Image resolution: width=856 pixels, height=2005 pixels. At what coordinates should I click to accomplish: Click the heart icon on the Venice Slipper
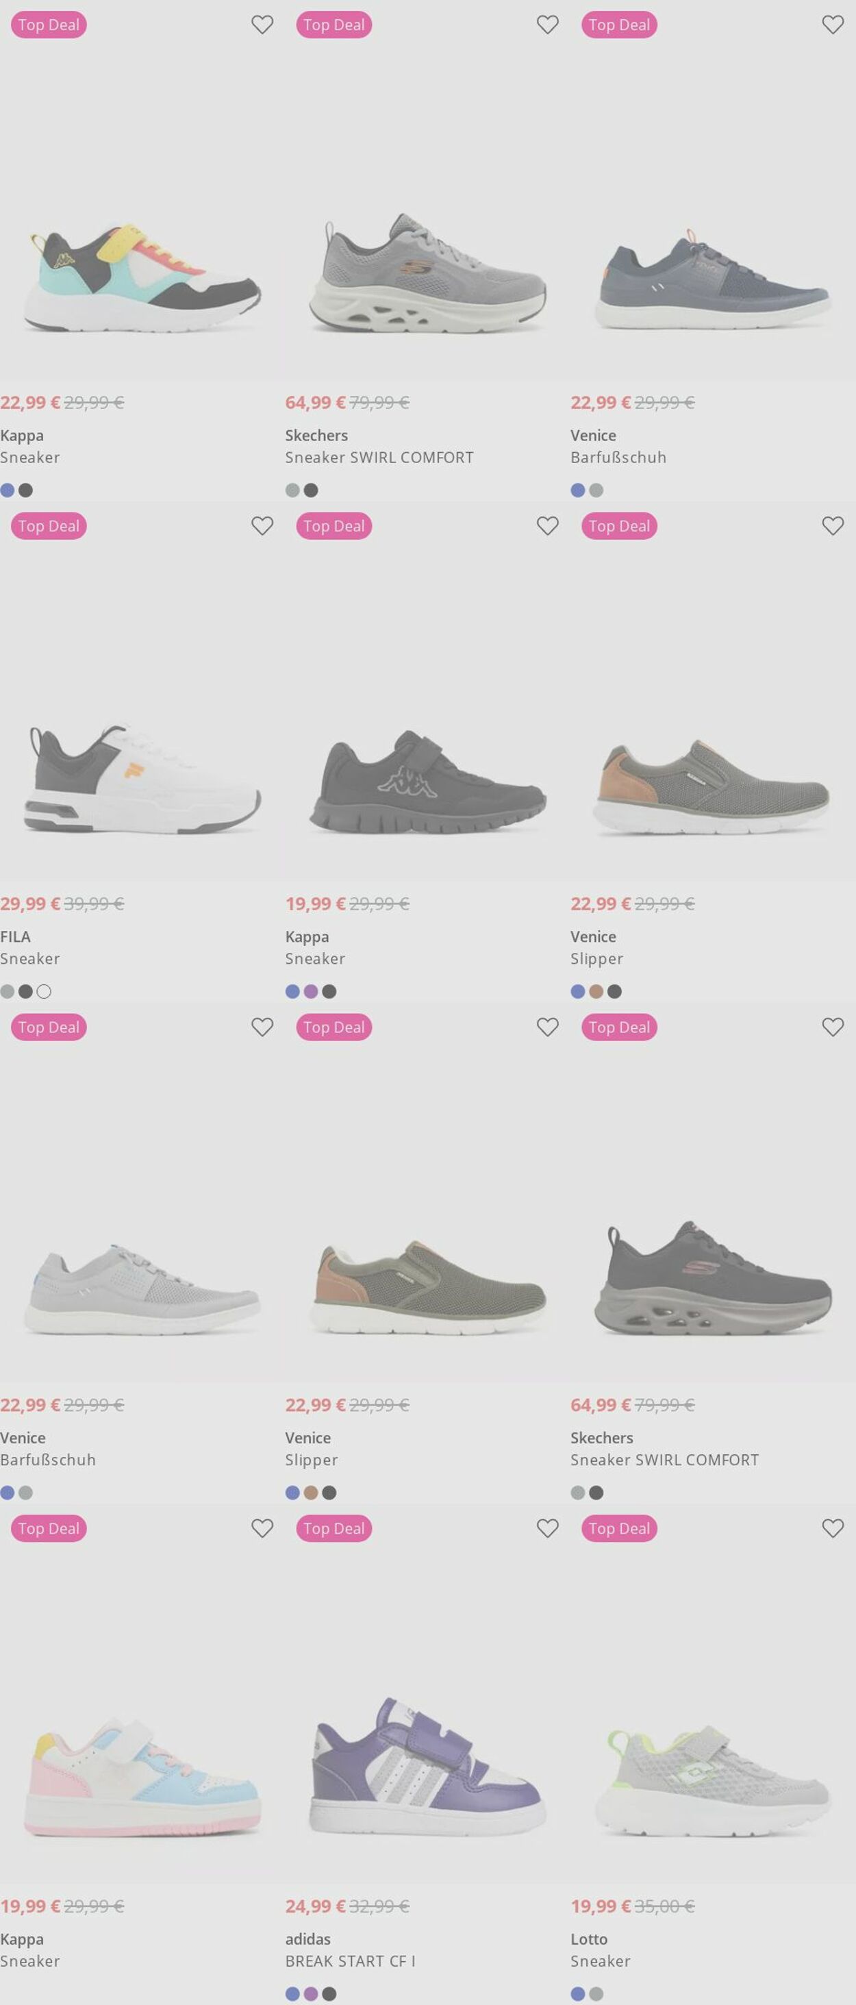832,525
